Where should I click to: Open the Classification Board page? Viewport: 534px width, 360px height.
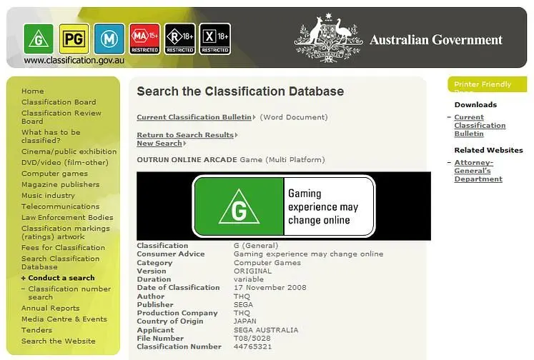click(x=59, y=102)
